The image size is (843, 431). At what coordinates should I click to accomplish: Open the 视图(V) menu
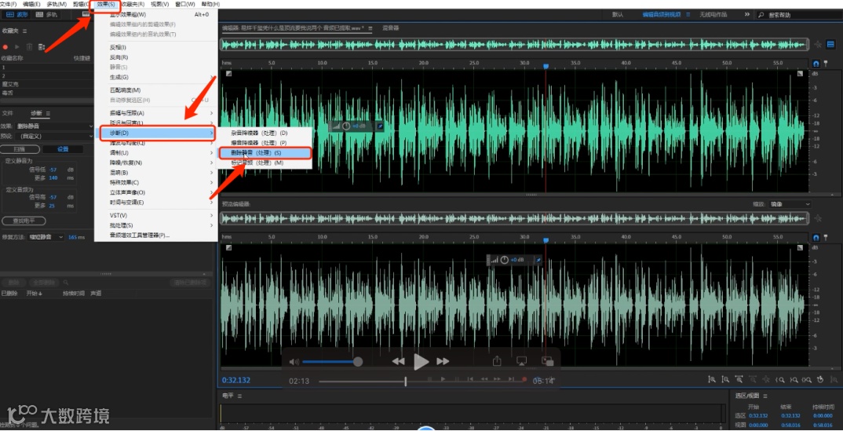click(x=159, y=4)
